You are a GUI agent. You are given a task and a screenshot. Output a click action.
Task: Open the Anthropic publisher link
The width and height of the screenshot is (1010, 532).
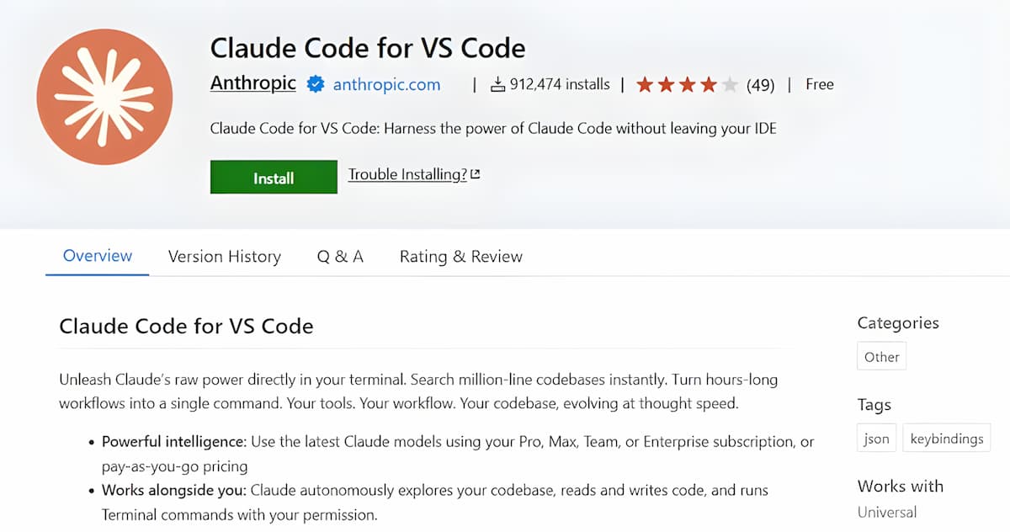[x=252, y=83]
